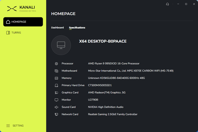Viewport: 198px width, 132px height.
Task: Click the AMD Radeon(TM) Graphics value
Action: click(107, 92)
